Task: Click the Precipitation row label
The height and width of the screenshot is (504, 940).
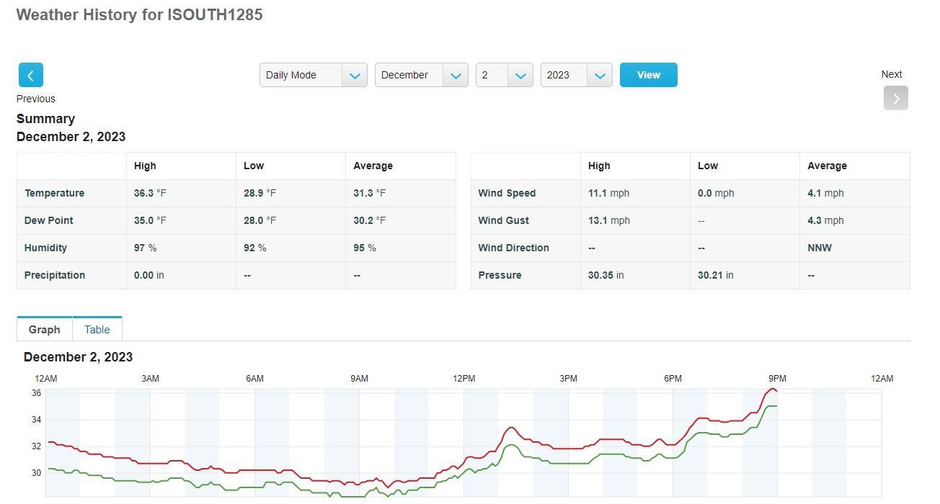Action: tap(54, 275)
